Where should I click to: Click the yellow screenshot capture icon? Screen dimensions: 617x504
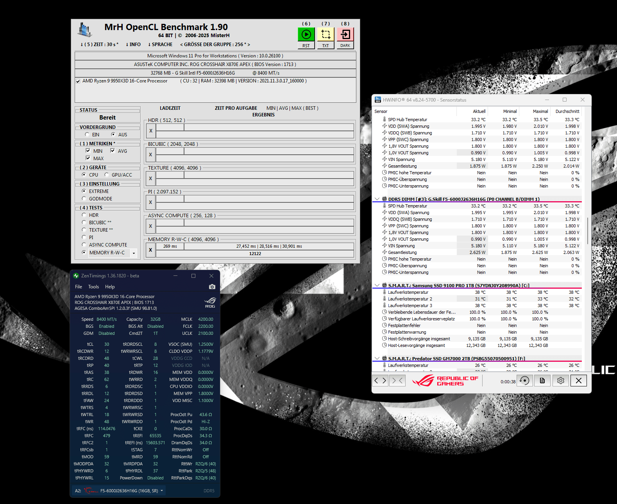pos(325,34)
